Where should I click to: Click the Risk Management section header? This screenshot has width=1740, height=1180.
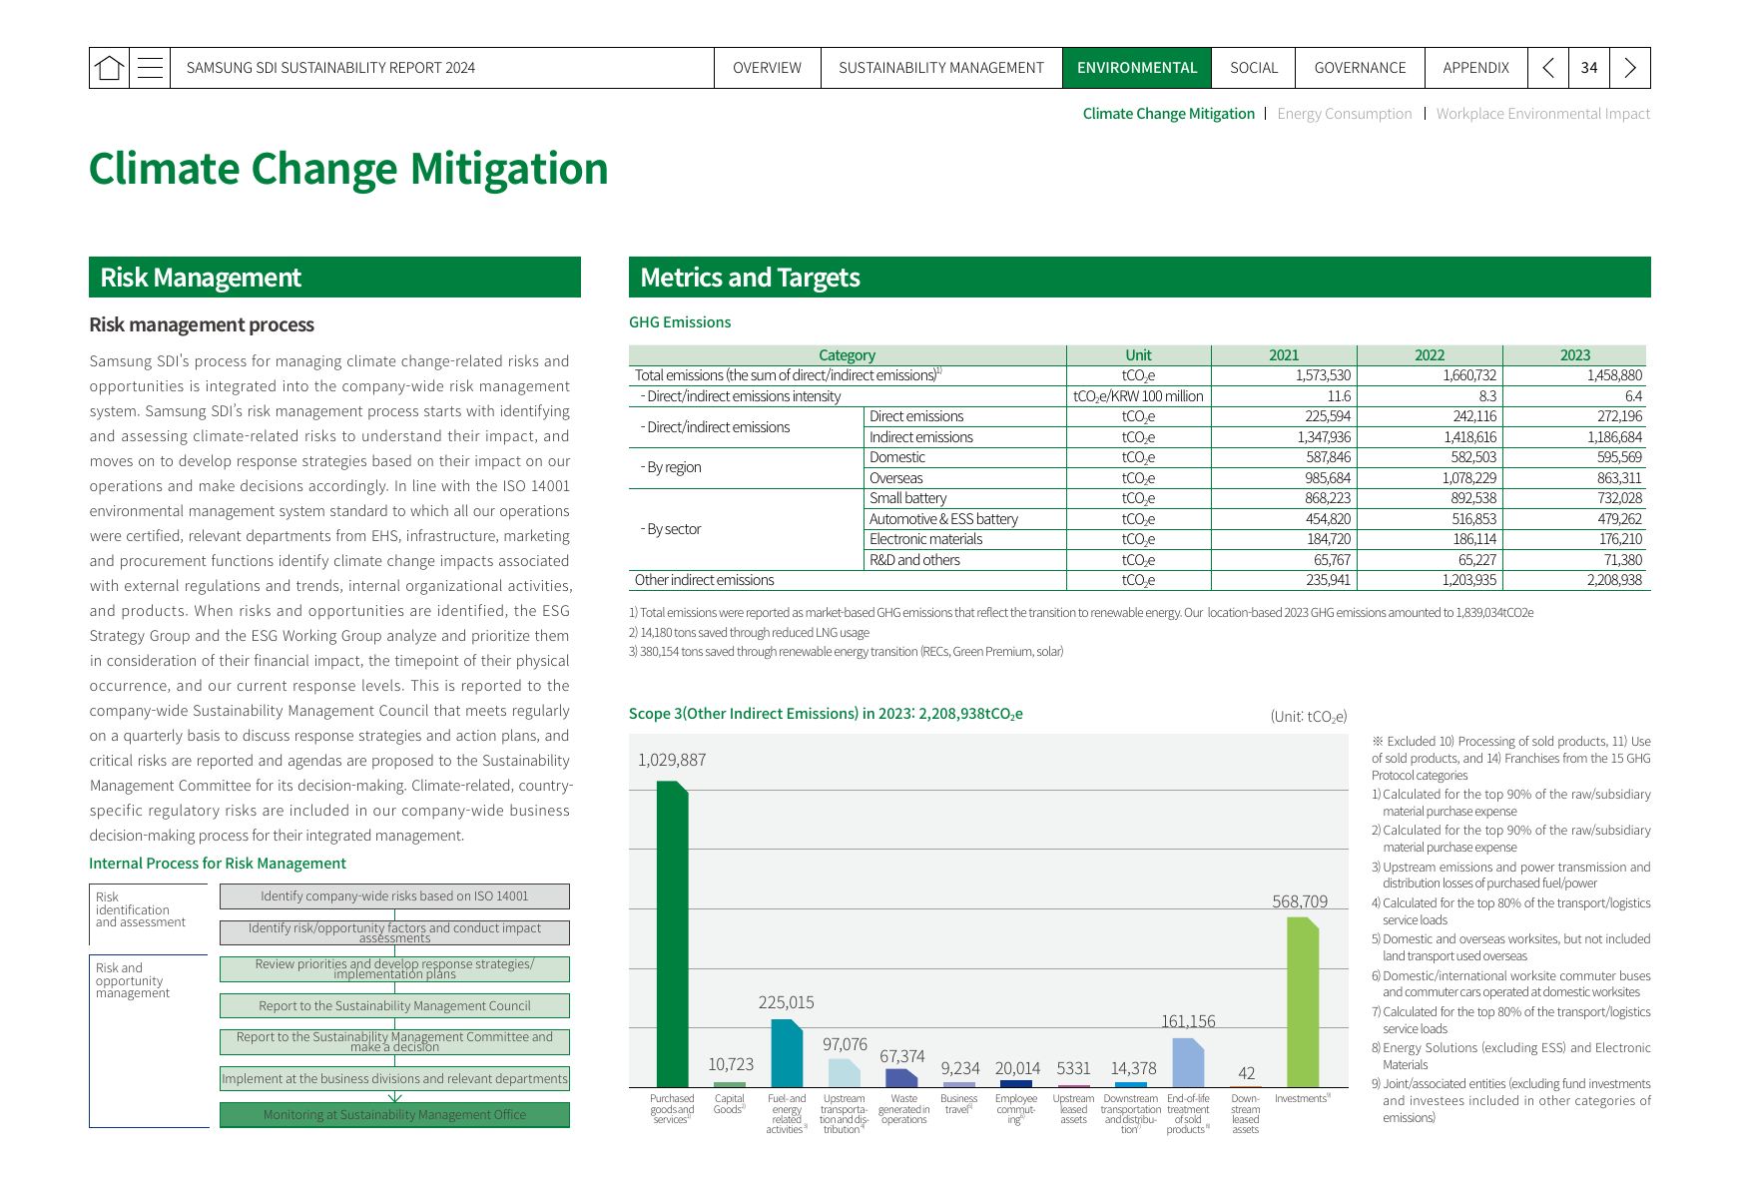tap(334, 278)
